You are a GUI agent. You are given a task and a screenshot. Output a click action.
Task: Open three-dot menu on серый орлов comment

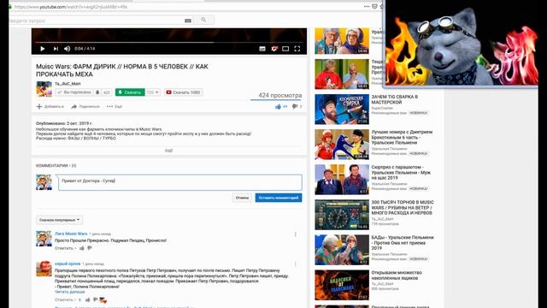[296, 264]
